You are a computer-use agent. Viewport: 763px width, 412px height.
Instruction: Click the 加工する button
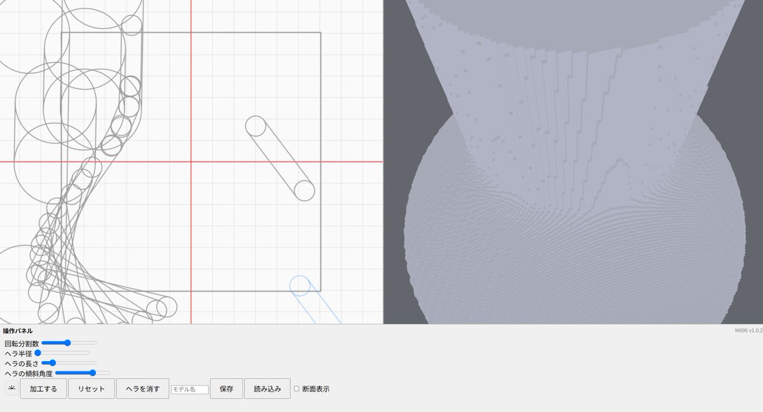tap(43, 388)
